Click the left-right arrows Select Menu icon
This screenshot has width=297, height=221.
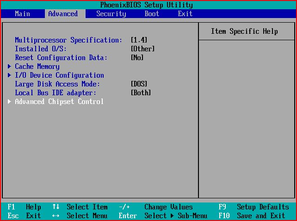pyautogui.click(x=56, y=215)
